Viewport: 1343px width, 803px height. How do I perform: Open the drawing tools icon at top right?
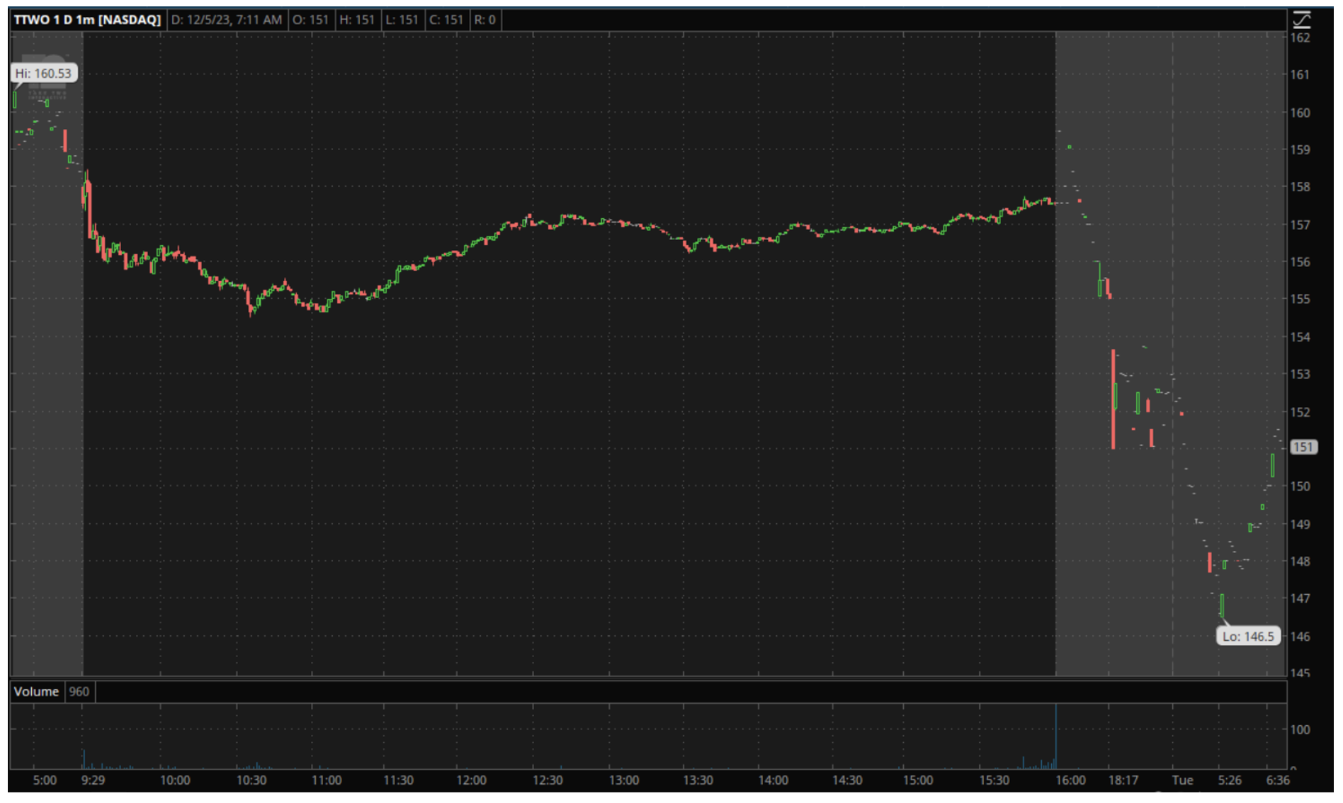(1301, 19)
